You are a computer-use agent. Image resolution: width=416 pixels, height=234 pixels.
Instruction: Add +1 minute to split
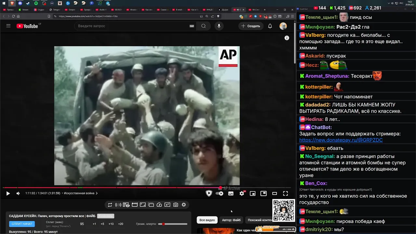(94, 224)
